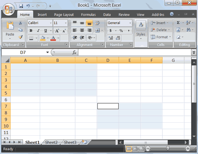This screenshot has height=154, width=198.
Task: Open the Sheet3 worksheet tab
Action: [x=70, y=142]
